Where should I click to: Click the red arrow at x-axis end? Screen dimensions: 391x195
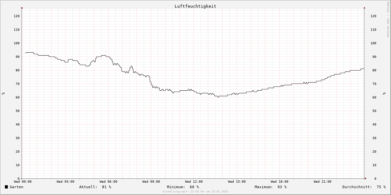point(366,178)
